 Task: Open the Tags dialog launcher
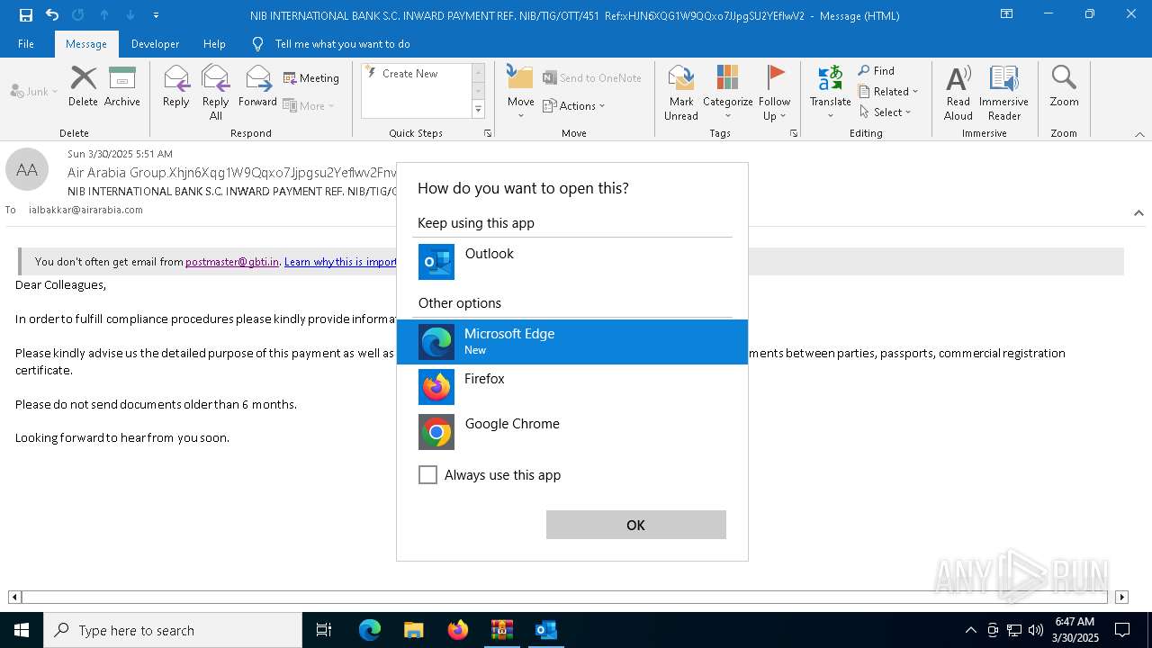(x=794, y=133)
